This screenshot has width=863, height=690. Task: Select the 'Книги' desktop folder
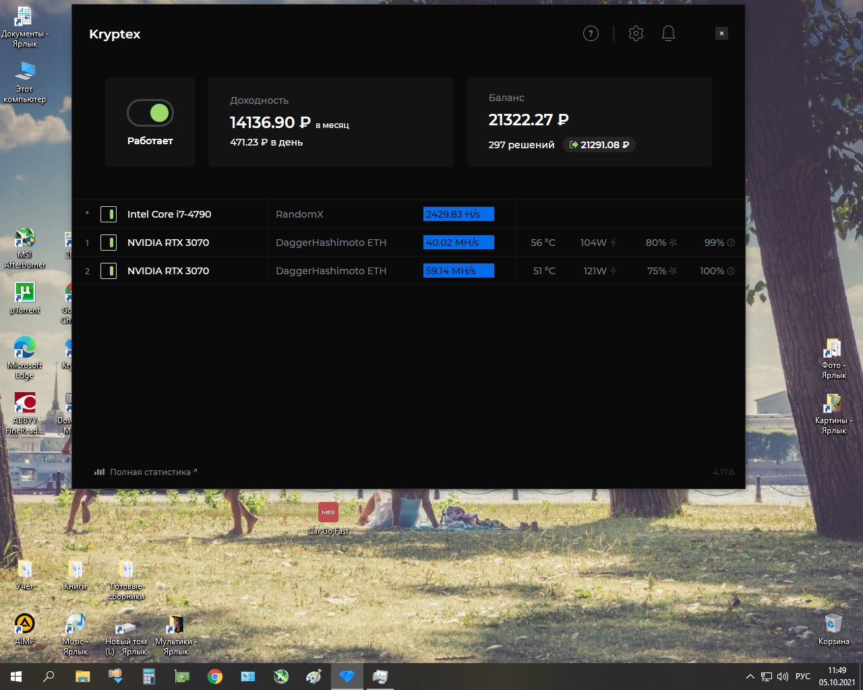76,575
